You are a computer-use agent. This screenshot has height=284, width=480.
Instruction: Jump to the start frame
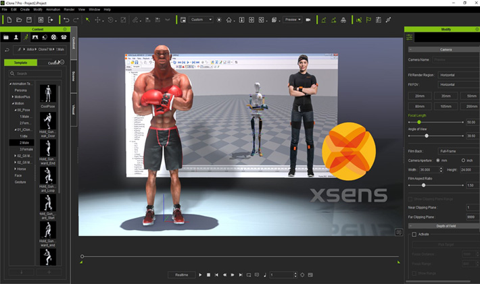click(x=216, y=275)
